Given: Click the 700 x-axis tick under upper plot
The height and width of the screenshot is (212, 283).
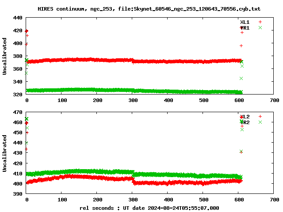Looking at the screenshot, I should tap(275, 100).
